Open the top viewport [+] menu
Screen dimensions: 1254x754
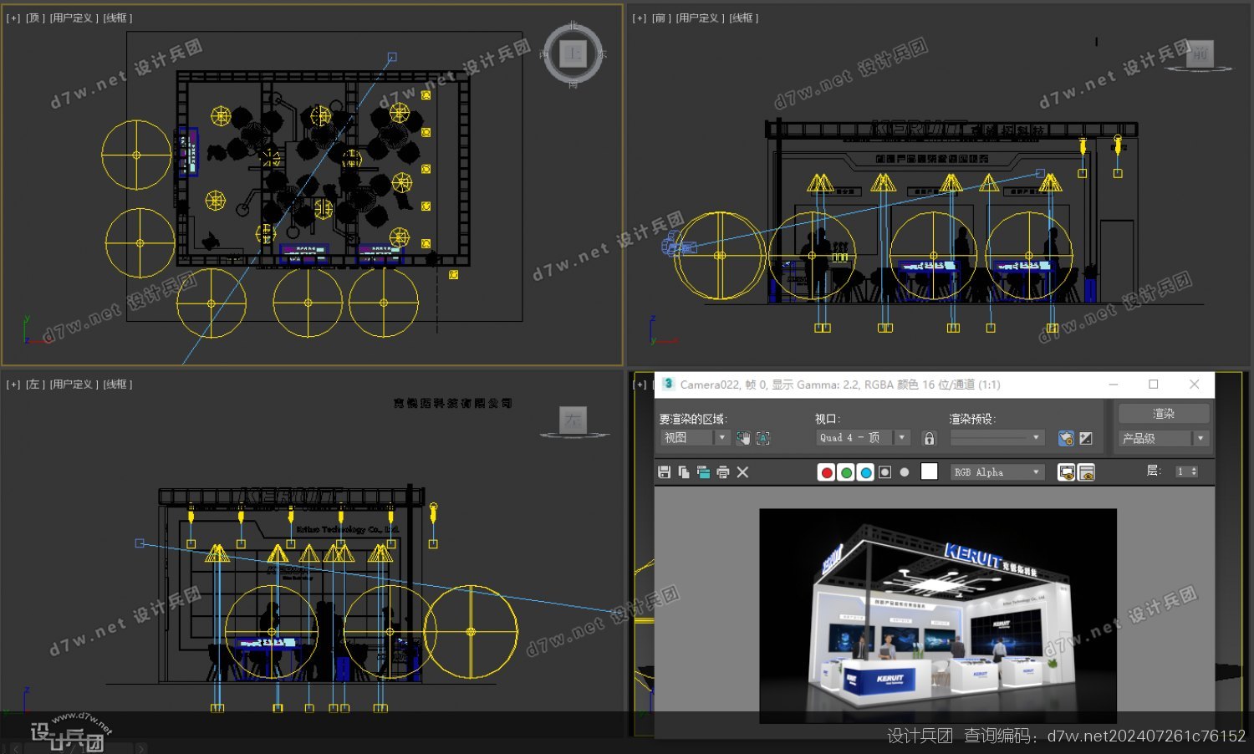(x=13, y=18)
